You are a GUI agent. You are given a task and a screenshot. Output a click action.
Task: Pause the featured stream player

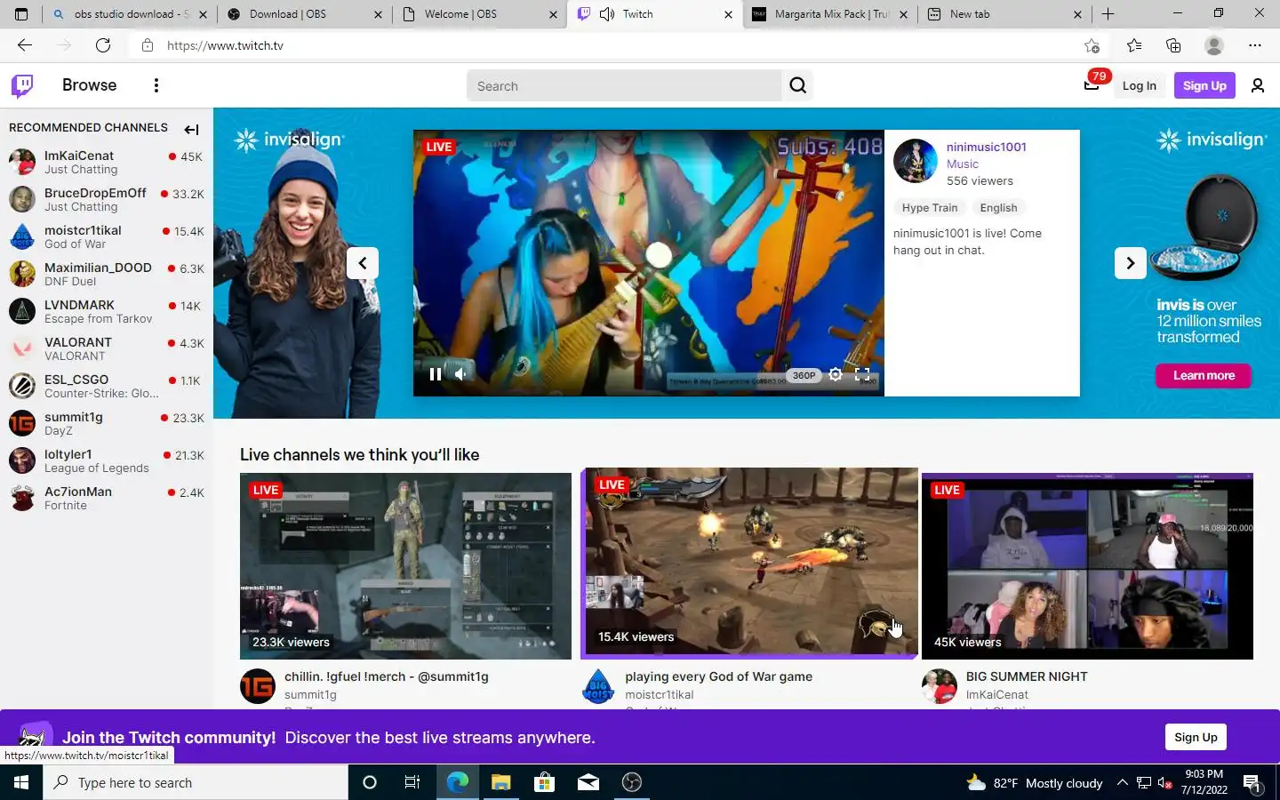point(435,374)
